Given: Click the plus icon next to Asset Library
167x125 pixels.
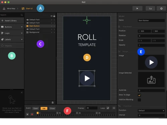Looking at the screenshot, I should pos(2,21).
